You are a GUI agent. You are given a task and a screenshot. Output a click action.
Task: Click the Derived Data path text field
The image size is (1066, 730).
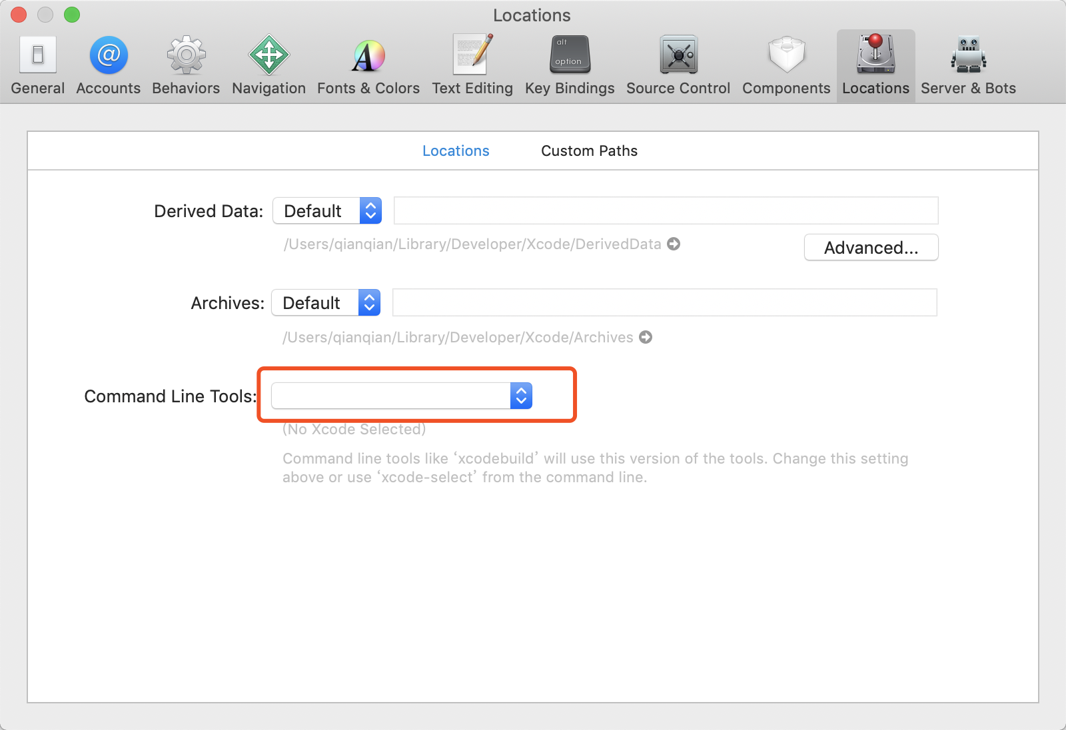[x=666, y=211]
